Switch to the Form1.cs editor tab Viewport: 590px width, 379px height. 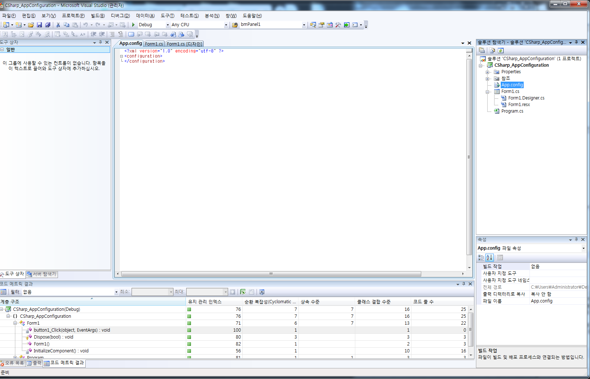point(154,44)
